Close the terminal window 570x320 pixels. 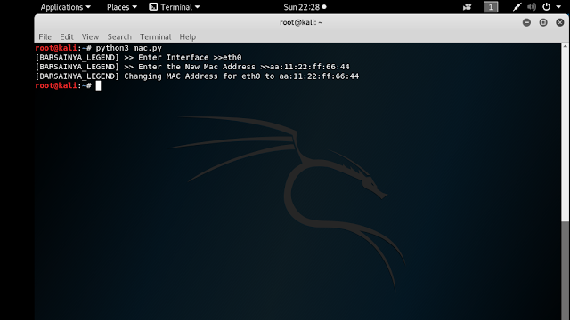coord(560,22)
